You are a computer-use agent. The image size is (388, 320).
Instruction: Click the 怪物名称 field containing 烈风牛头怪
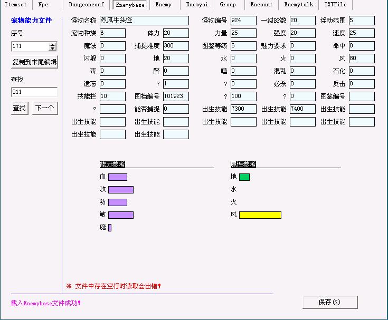click(144, 21)
